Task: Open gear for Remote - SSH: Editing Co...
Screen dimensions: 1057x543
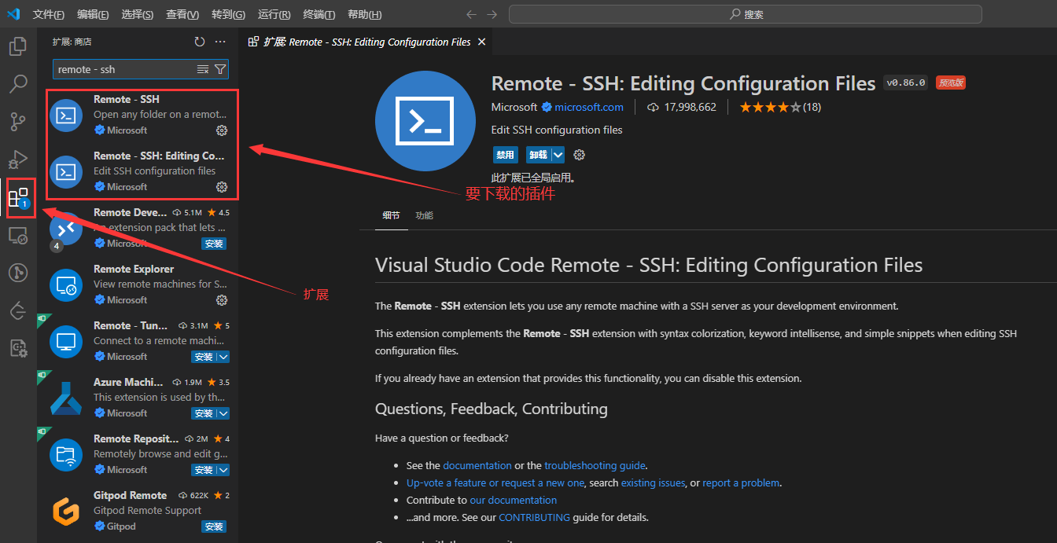Action: click(x=222, y=187)
